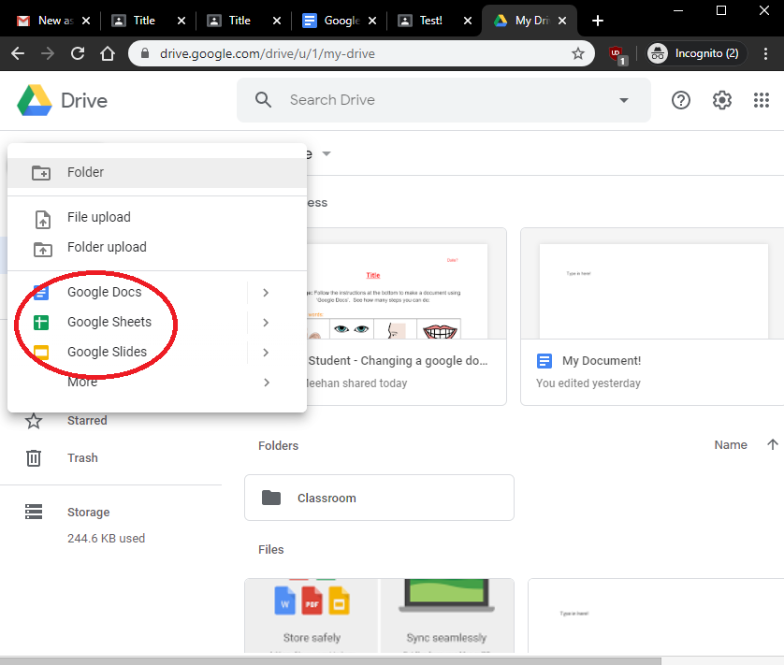Click the trash can icon
The height and width of the screenshot is (665, 784).
tap(34, 458)
